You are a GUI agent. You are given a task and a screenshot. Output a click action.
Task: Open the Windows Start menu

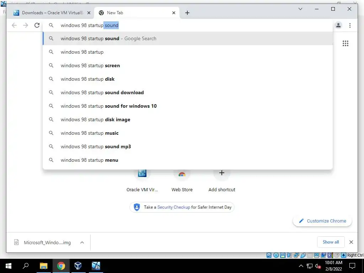[x=9, y=266]
